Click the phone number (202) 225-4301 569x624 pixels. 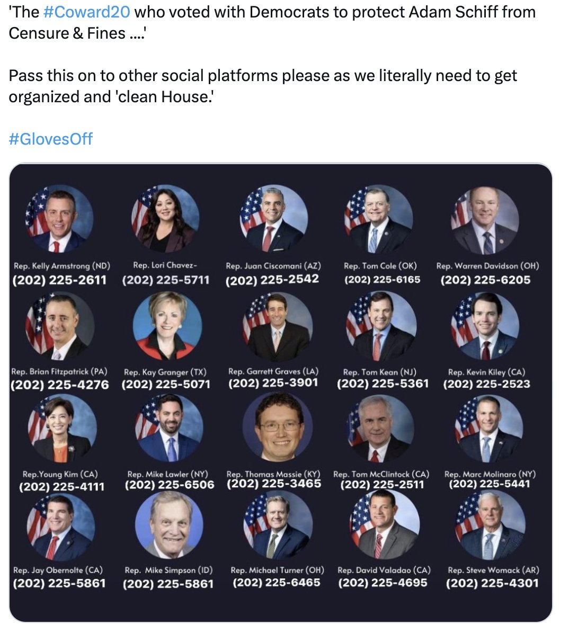[x=492, y=583]
